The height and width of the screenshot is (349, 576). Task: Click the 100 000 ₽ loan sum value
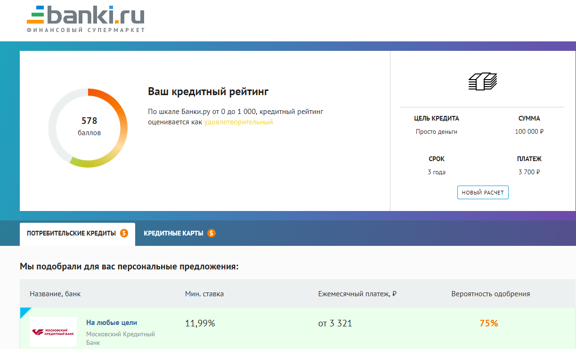coord(529,132)
